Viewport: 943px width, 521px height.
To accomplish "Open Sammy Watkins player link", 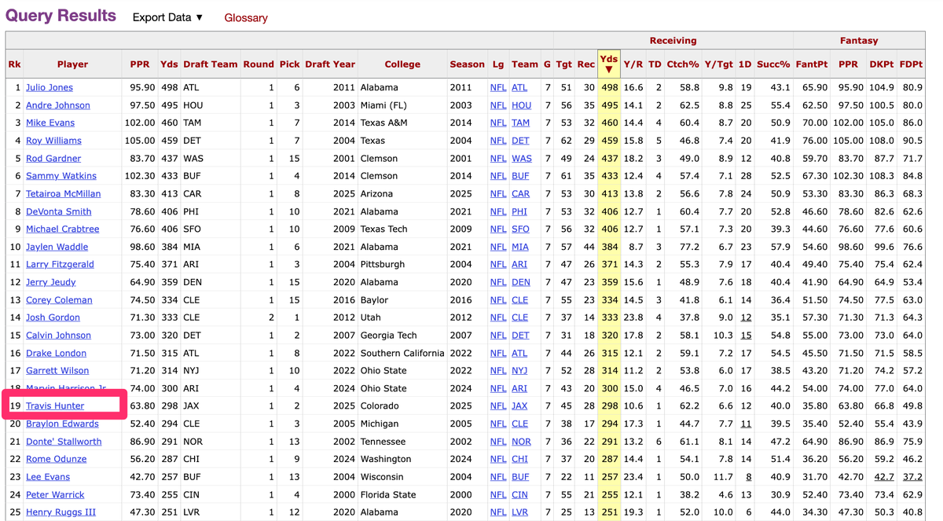I will point(61,176).
